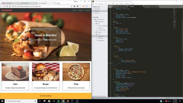Viewport: 183px width, 103px height.
Task: Close the Downloads tab in Chrome
Action: [36, 3]
